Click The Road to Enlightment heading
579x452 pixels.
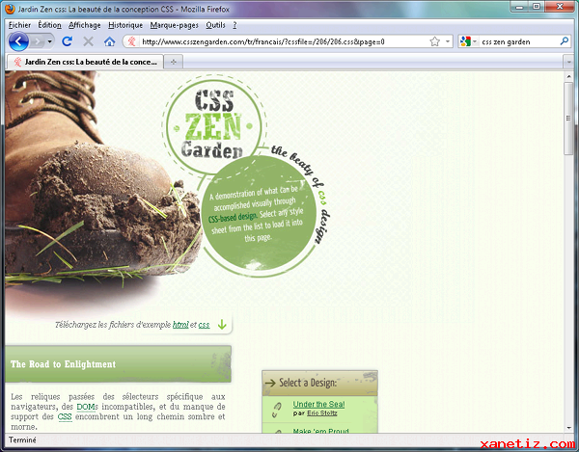click(x=63, y=364)
